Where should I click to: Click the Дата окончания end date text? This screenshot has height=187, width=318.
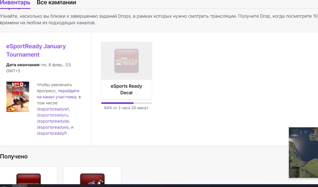pos(38,68)
